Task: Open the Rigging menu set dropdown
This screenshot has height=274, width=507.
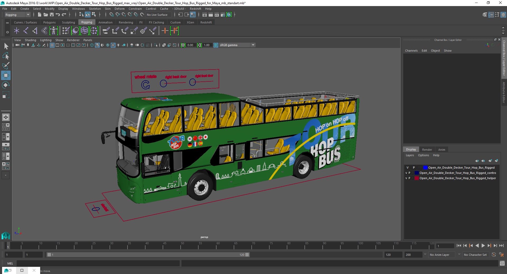Action: click(17, 15)
